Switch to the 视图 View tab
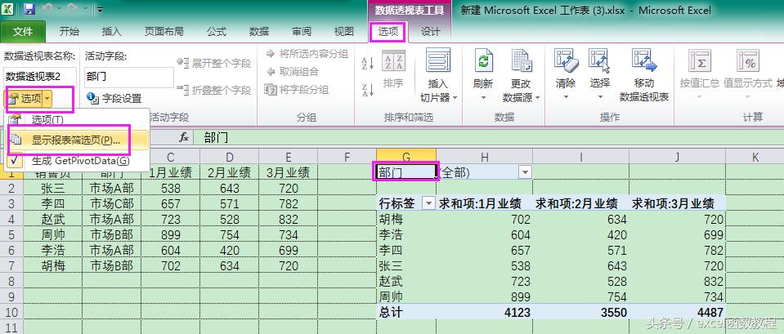 tap(344, 32)
